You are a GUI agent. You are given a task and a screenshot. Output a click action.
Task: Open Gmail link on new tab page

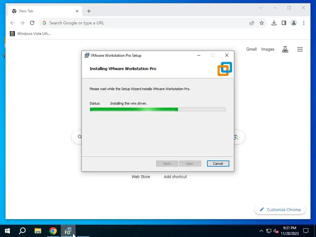[251, 49]
